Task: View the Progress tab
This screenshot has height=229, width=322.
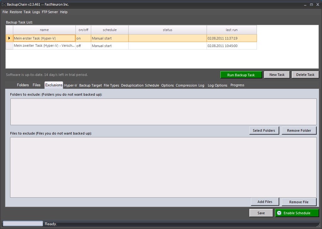Action: coord(237,85)
